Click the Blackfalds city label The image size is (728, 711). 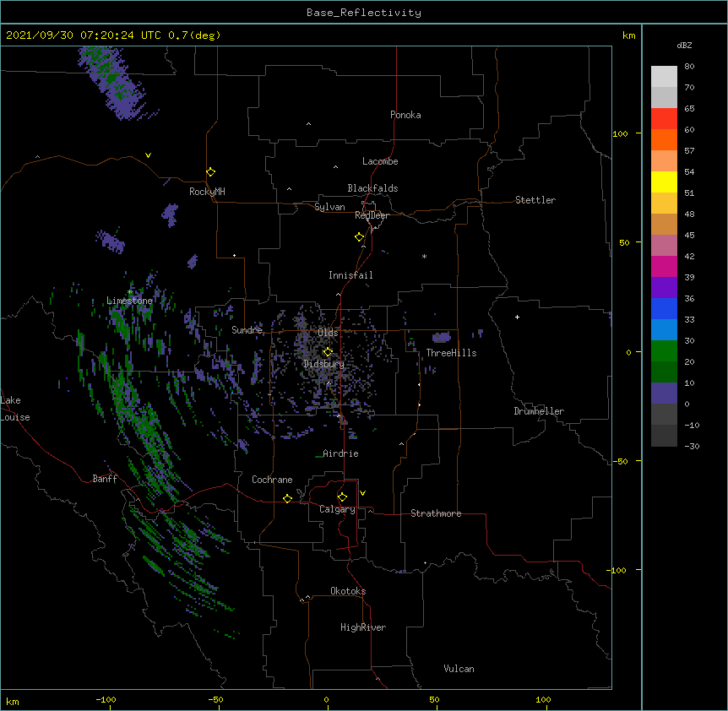coord(372,188)
